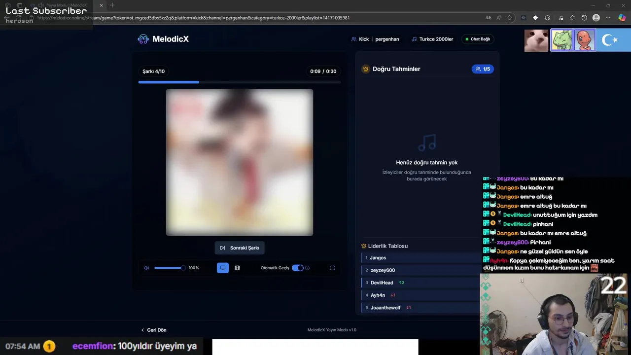Click the crown icon beside Liderlik Tablosu
This screenshot has height=355, width=631.
(364, 246)
